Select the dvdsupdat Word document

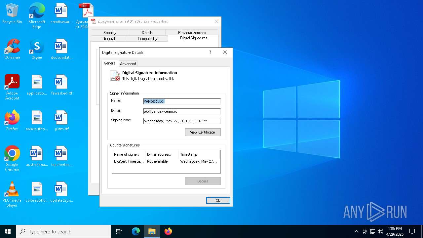pyautogui.click(x=61, y=49)
